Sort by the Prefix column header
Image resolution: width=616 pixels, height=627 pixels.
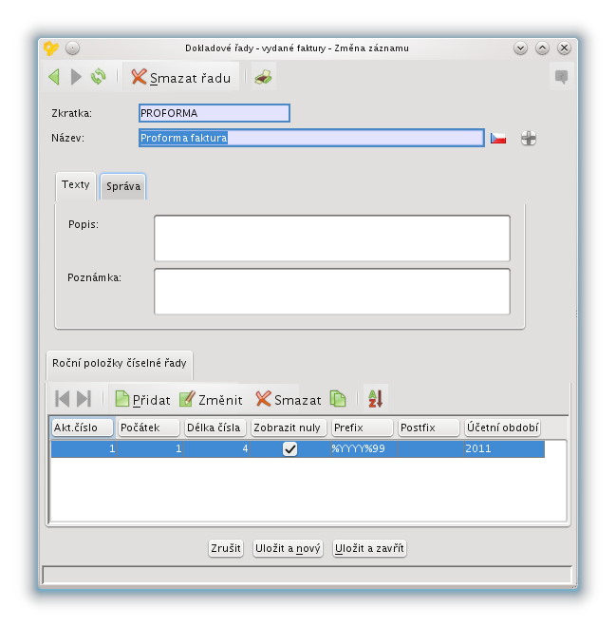(x=362, y=427)
